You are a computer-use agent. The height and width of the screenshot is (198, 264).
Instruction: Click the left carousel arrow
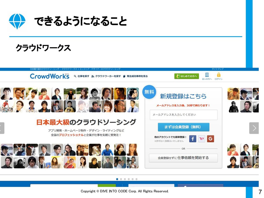[2, 128]
